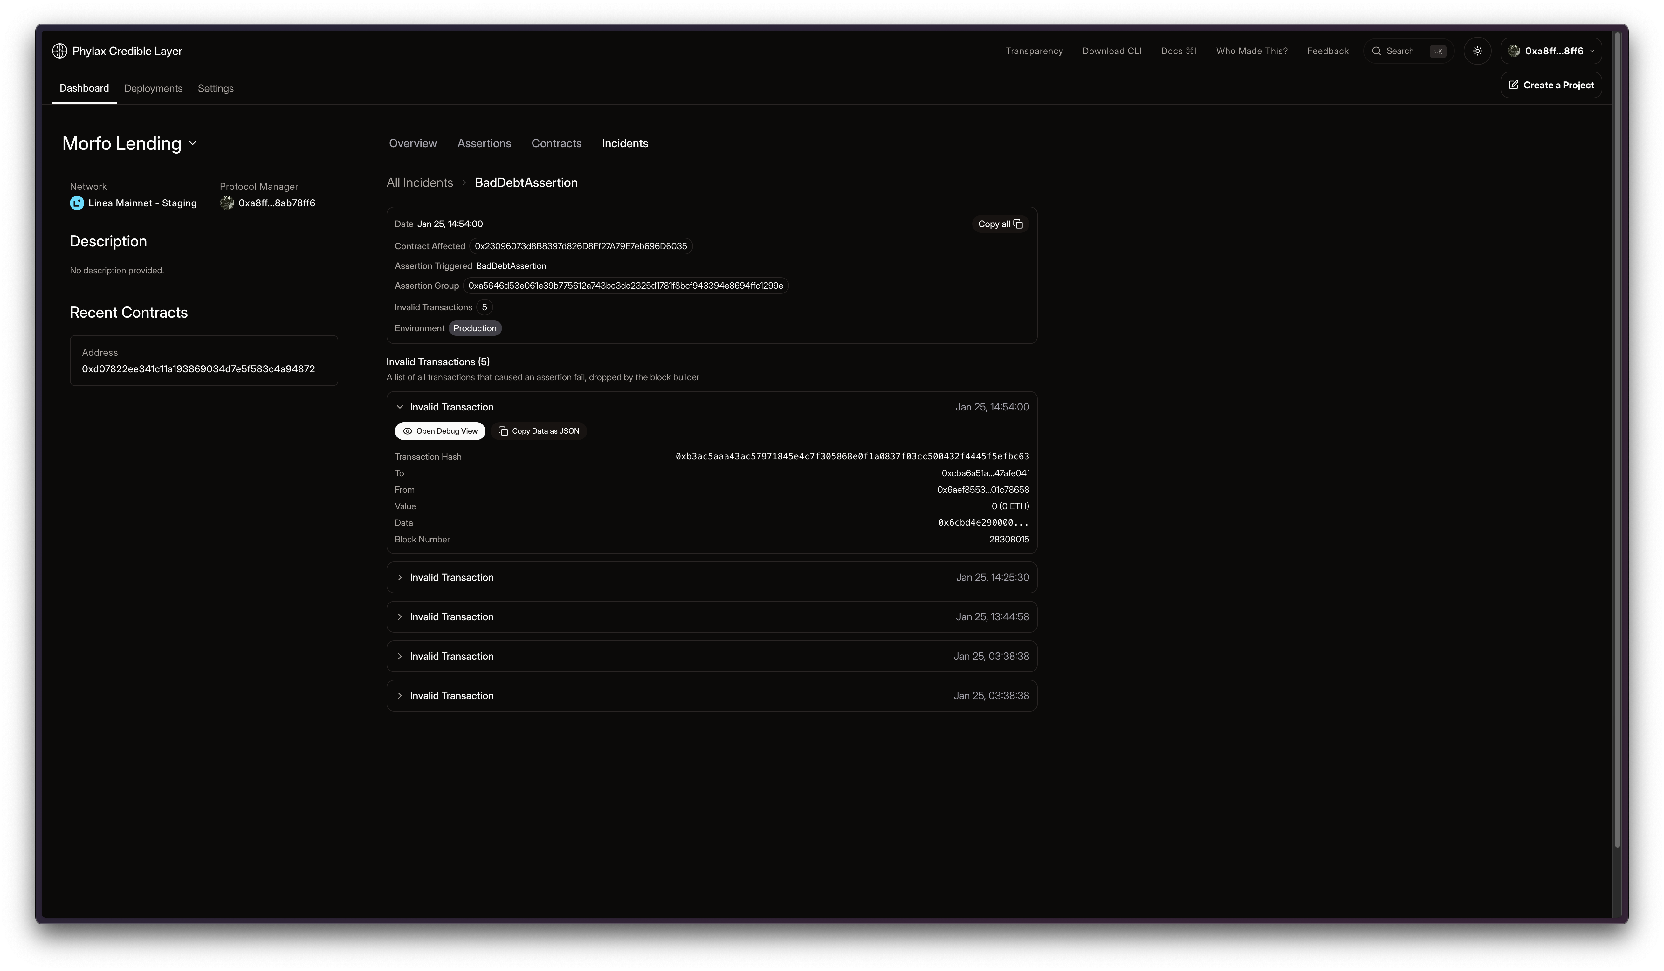
Task: Click the recent contract address card
Action: click(x=203, y=361)
